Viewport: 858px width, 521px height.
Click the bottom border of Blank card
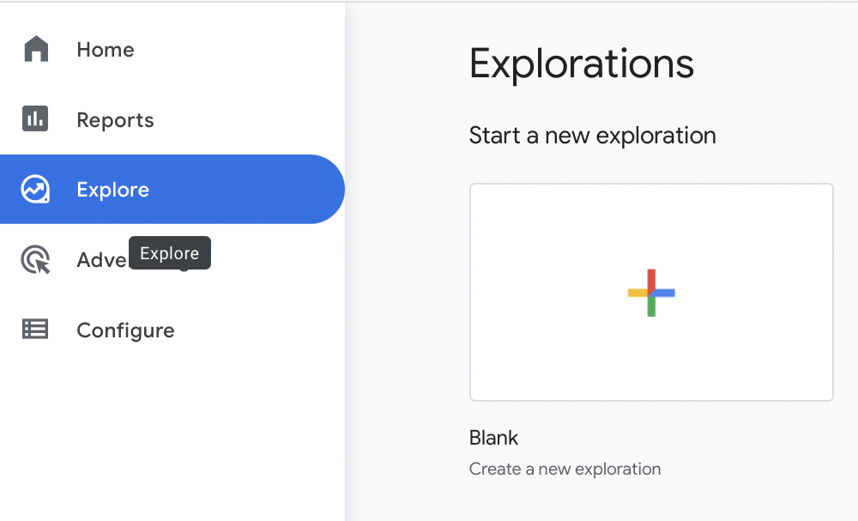click(651, 400)
